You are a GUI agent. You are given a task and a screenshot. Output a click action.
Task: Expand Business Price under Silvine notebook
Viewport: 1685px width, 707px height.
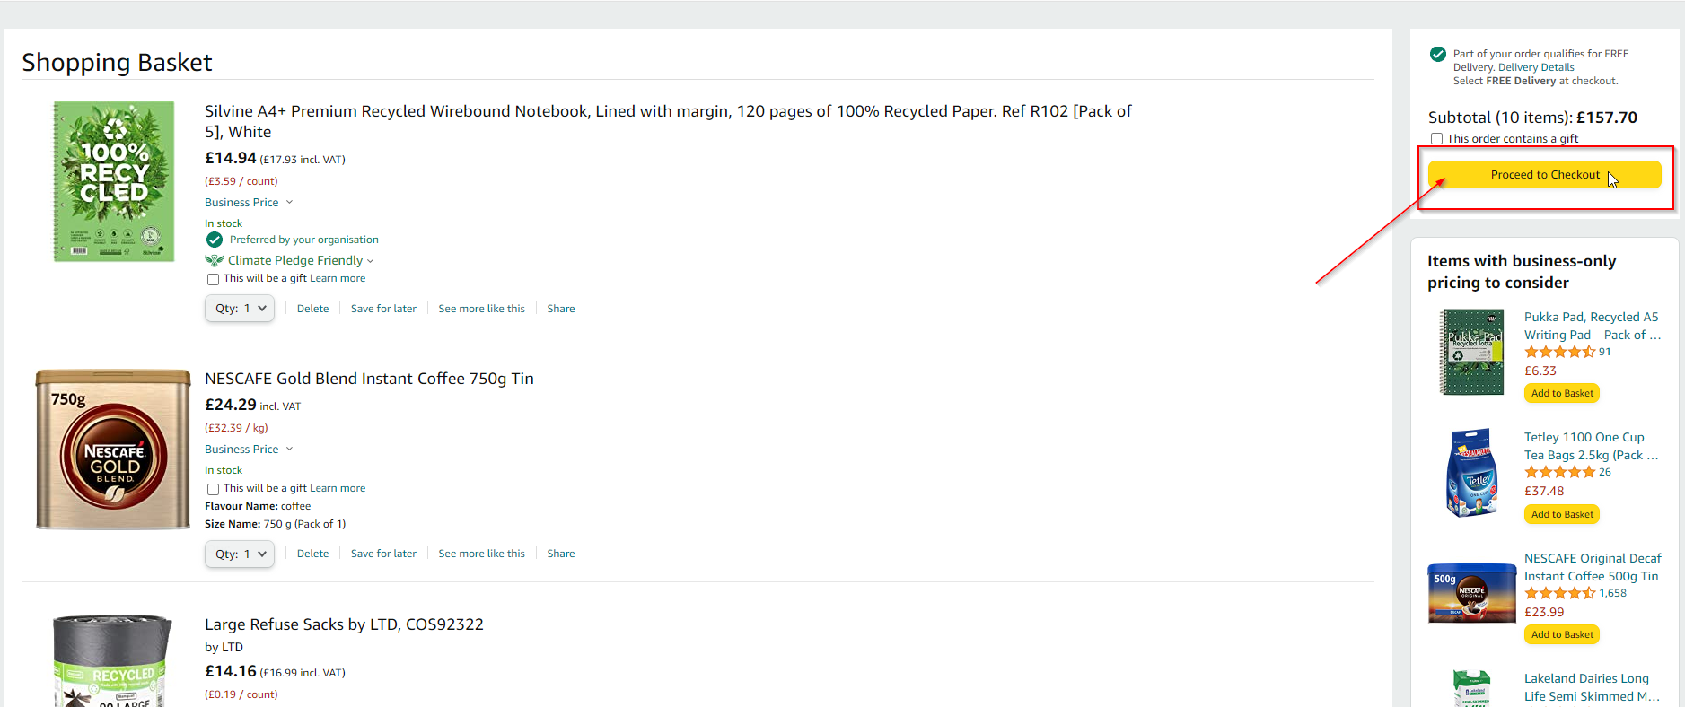249,203
